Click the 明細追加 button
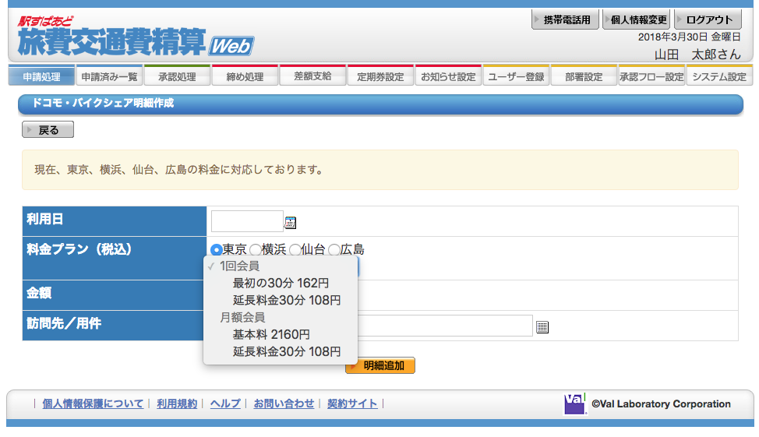This screenshot has height=437, width=759. [380, 365]
